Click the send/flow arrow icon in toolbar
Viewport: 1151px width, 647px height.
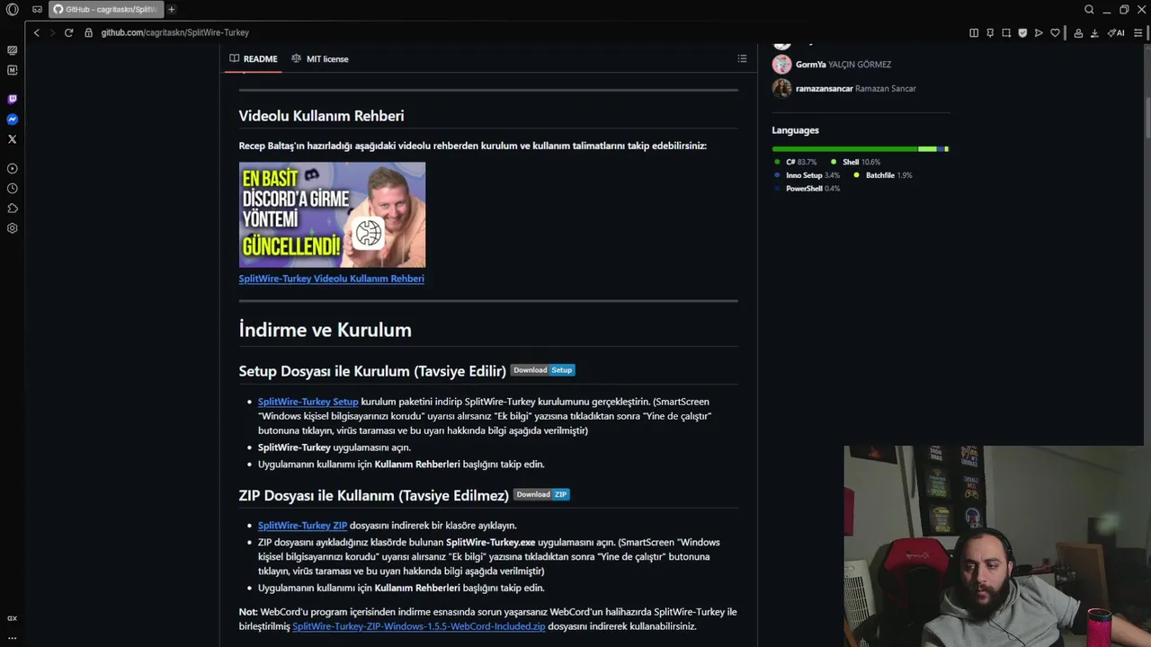coord(1039,32)
